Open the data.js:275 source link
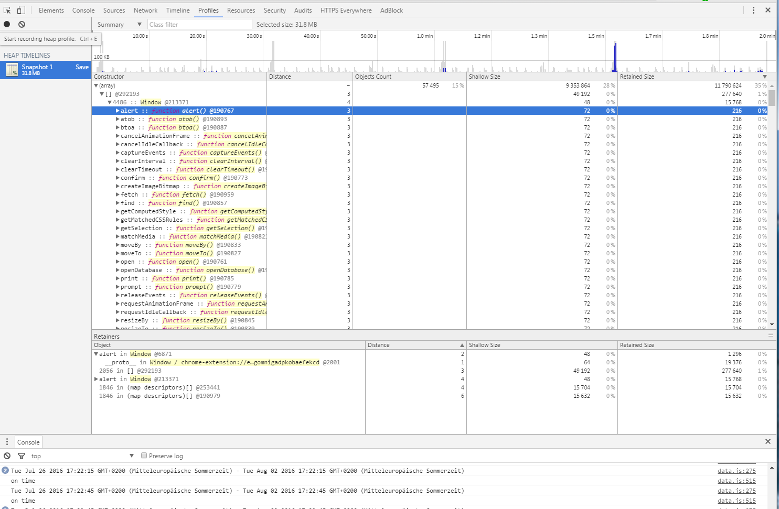 pyautogui.click(x=737, y=471)
